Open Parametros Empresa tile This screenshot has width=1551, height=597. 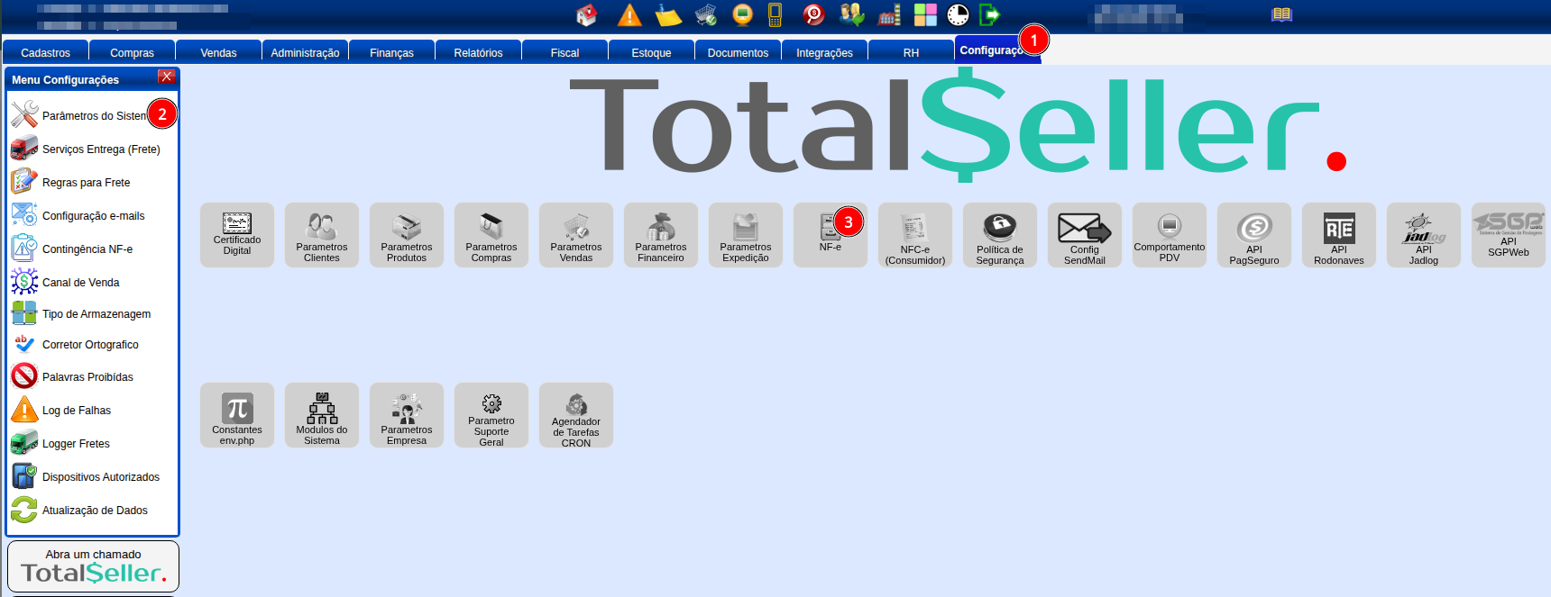[407, 415]
